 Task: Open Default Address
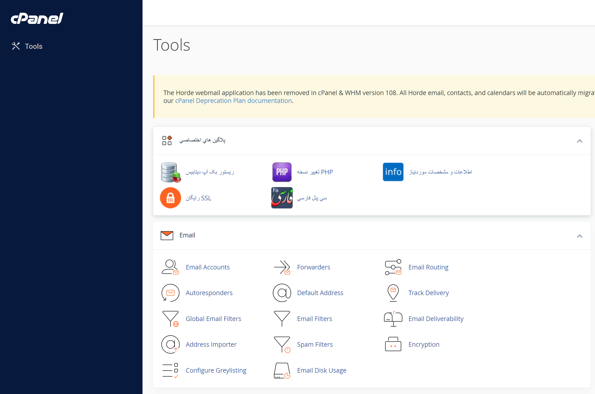tap(320, 293)
